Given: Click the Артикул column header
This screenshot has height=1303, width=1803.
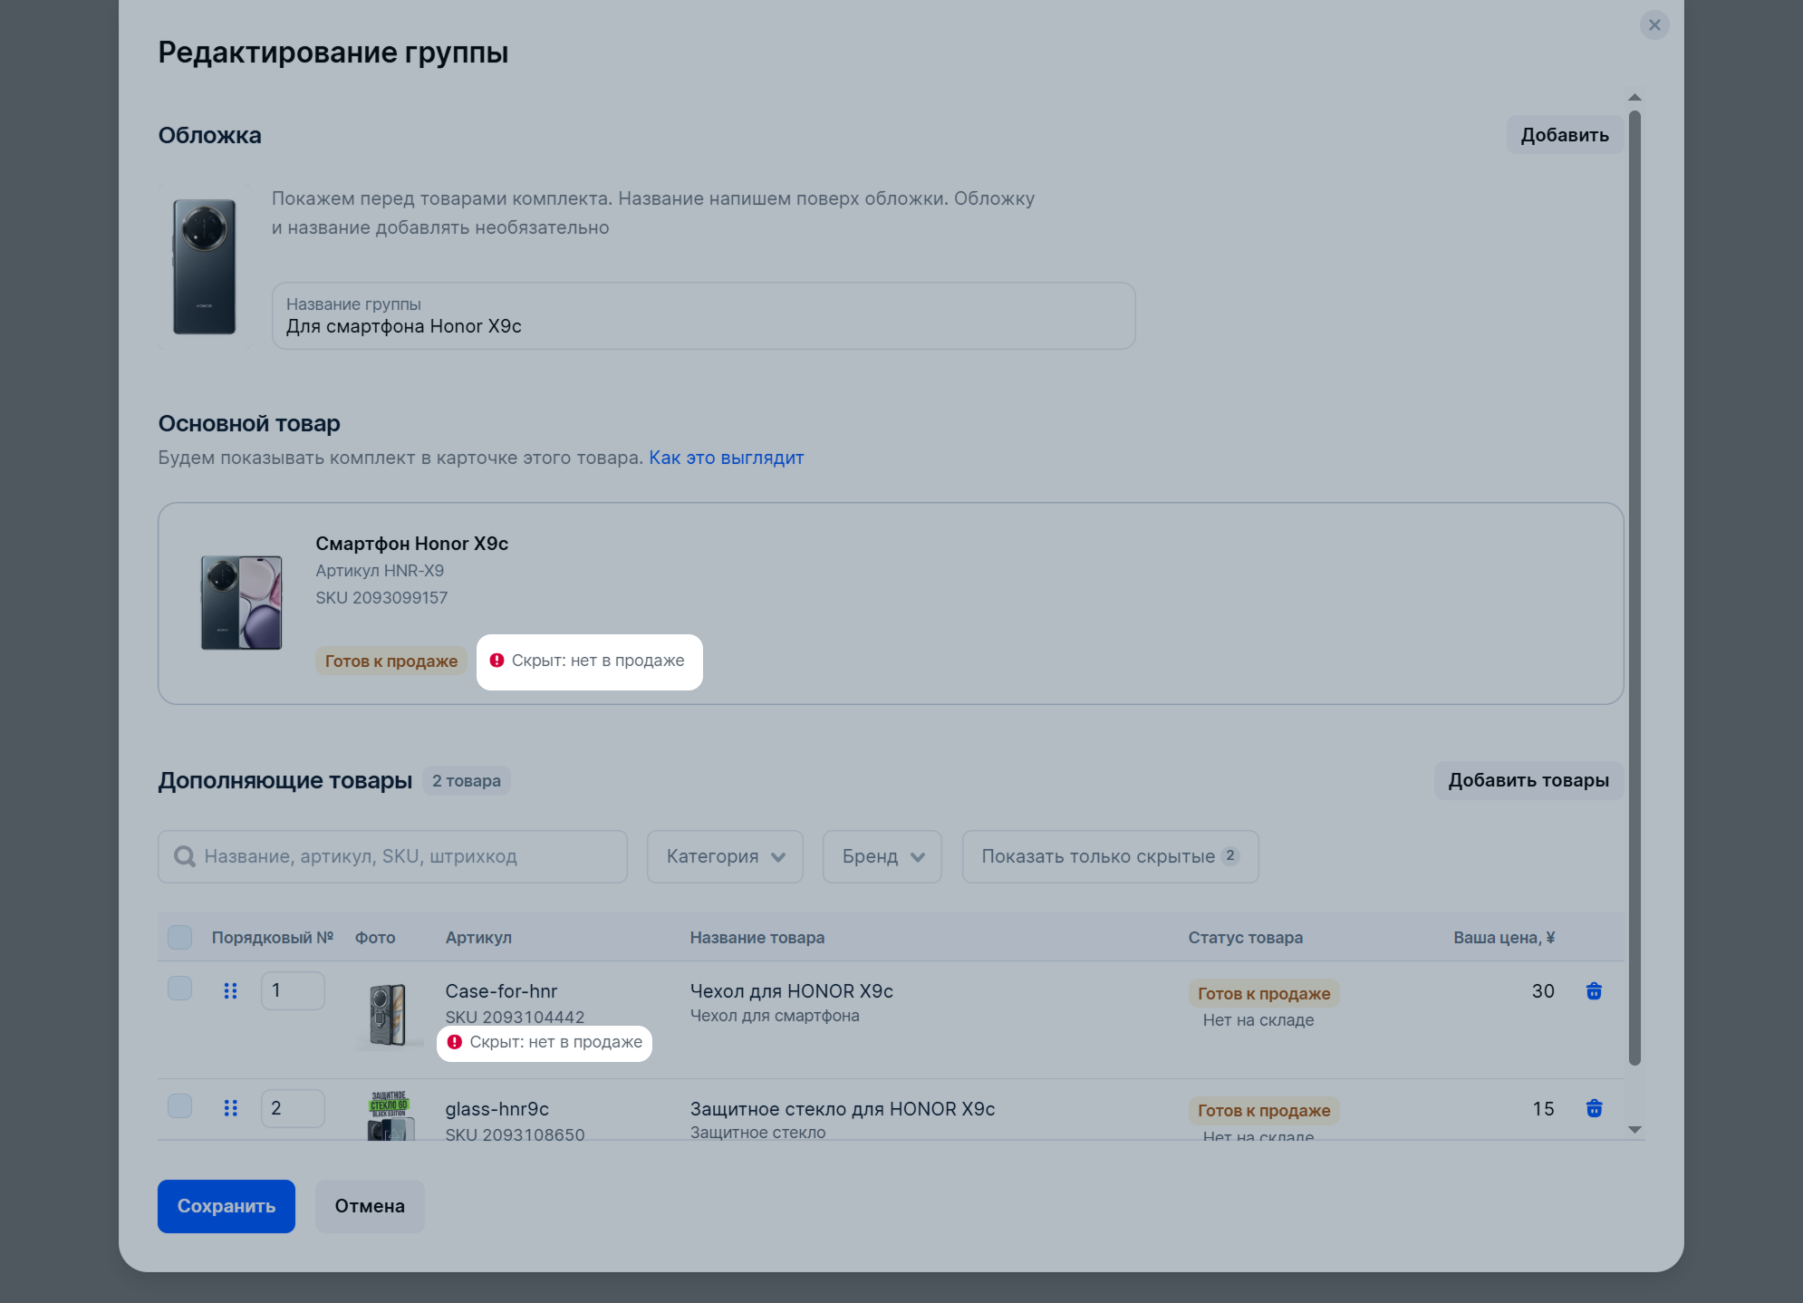Looking at the screenshot, I should click(x=478, y=938).
